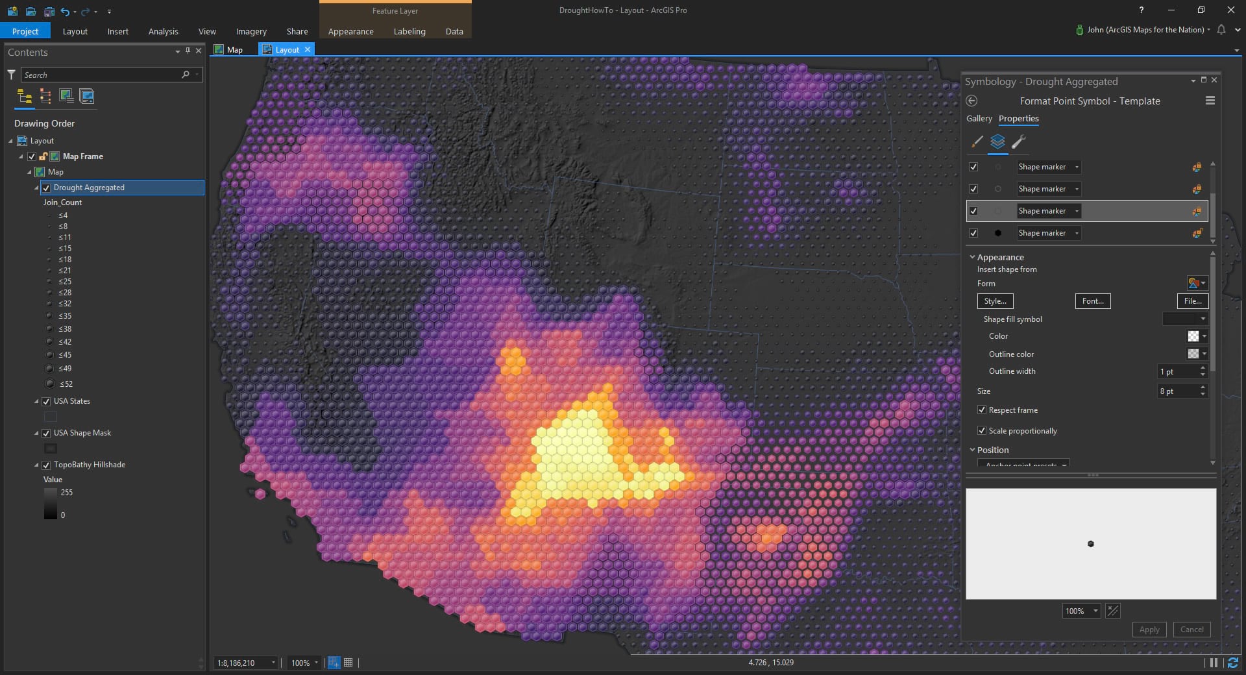The height and width of the screenshot is (675, 1246).
Task: Click the search magnifier icon in Contents
Action: (186, 75)
